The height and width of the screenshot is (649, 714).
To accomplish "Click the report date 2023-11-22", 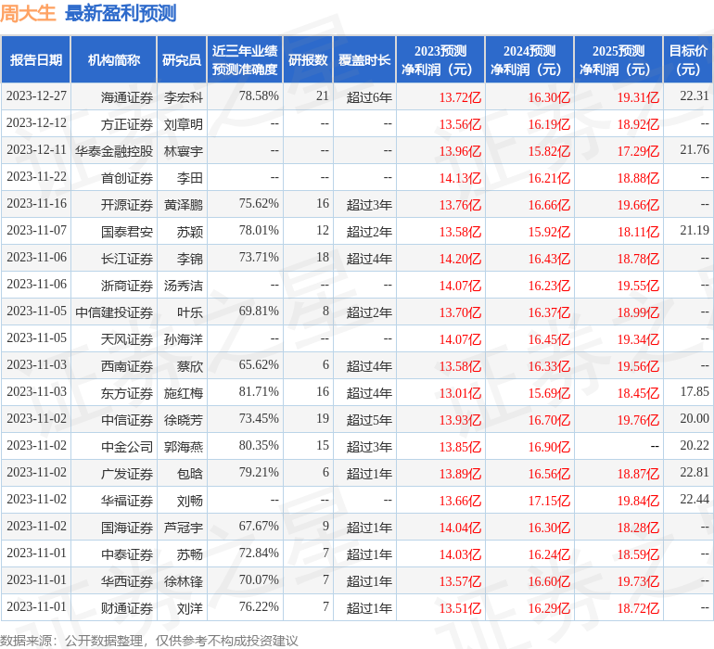I will 36,176.
